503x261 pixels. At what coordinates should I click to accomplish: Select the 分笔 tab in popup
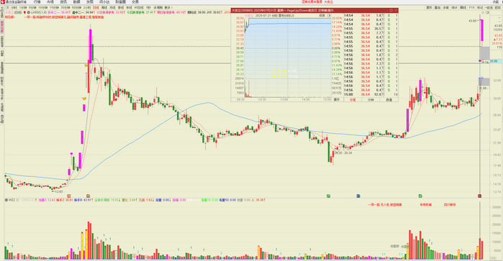(x=353, y=100)
